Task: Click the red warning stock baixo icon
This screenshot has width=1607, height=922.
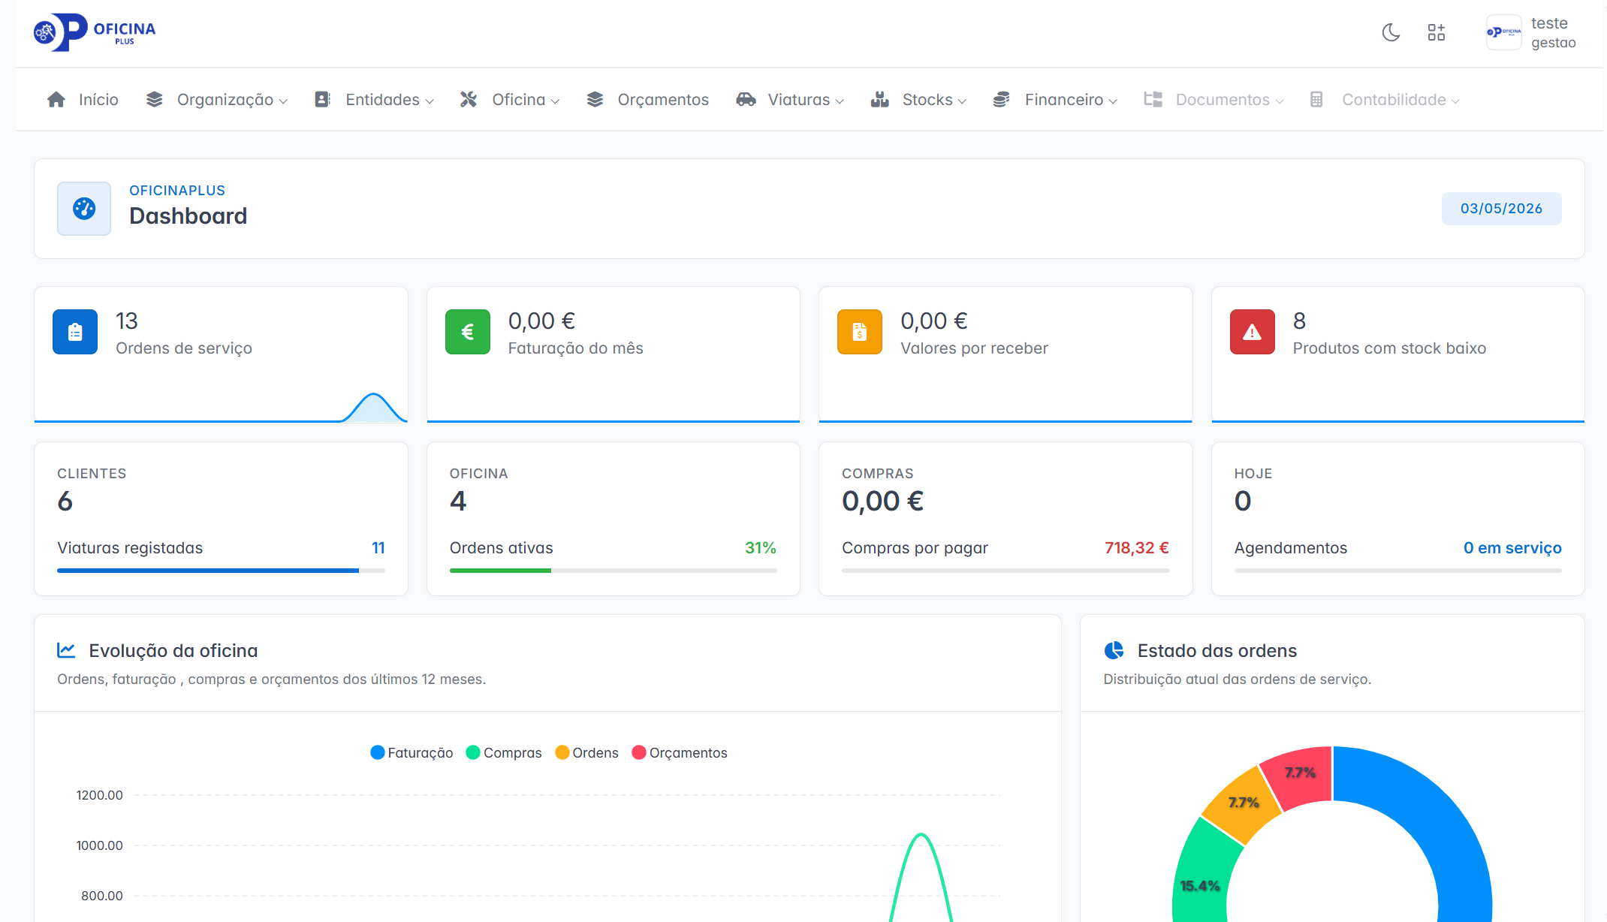Action: click(x=1253, y=332)
